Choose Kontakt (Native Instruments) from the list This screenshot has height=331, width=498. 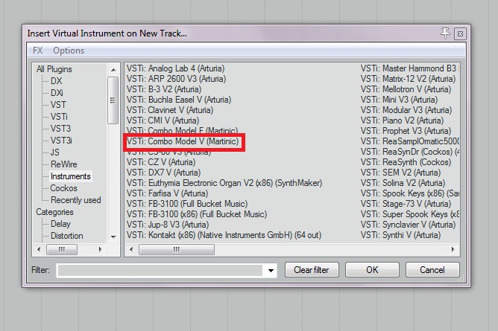point(224,235)
